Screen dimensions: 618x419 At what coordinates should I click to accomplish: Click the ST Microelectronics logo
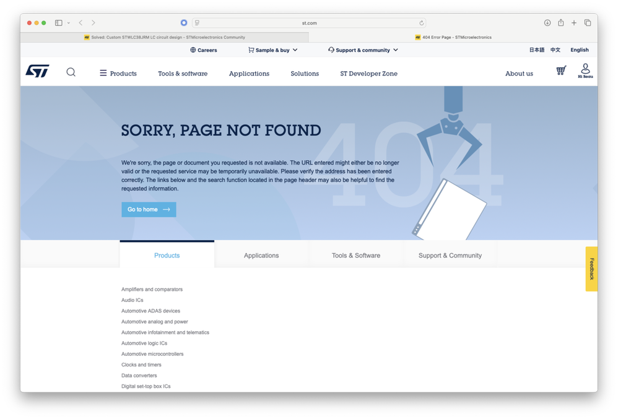coord(37,71)
